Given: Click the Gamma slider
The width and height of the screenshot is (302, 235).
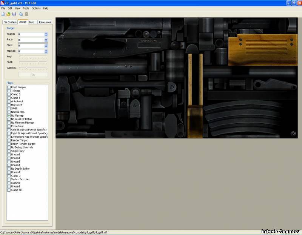Looking at the screenshot, I should 33,68.
